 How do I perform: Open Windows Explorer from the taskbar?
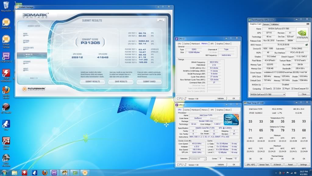click(14, 173)
